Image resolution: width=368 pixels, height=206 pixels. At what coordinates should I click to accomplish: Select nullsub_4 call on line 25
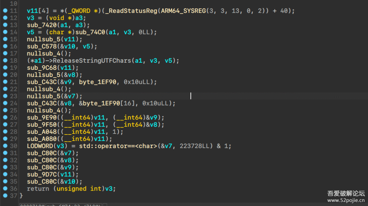click(49, 111)
